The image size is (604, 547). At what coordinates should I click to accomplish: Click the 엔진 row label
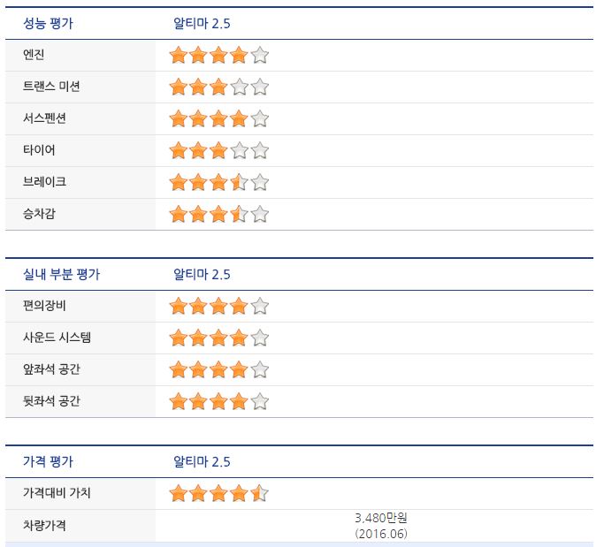pos(34,56)
